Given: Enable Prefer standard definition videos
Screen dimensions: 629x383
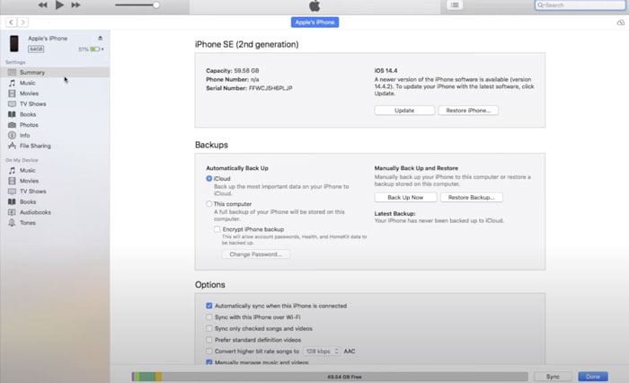Looking at the screenshot, I should click(209, 340).
